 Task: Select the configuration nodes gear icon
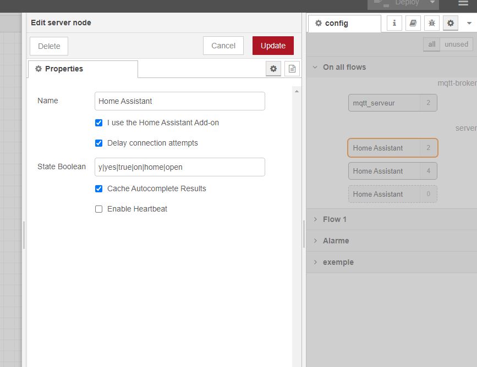point(451,23)
